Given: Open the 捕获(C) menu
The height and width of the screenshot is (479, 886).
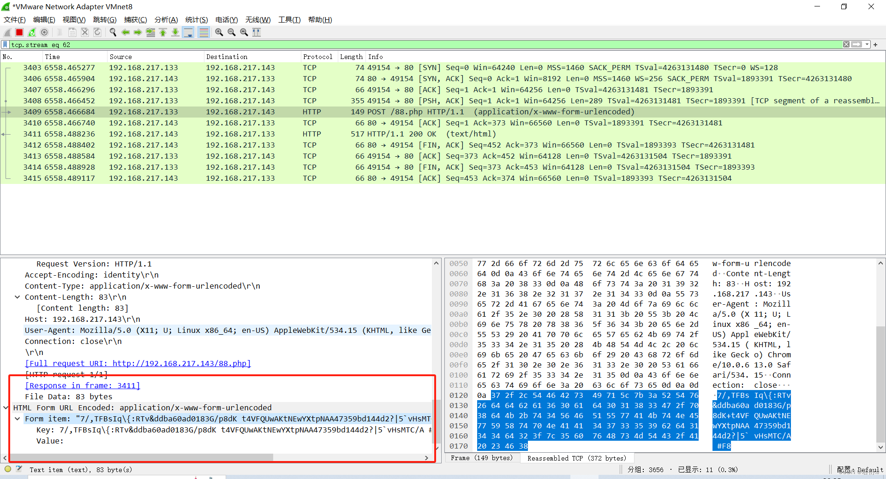Looking at the screenshot, I should point(136,20).
